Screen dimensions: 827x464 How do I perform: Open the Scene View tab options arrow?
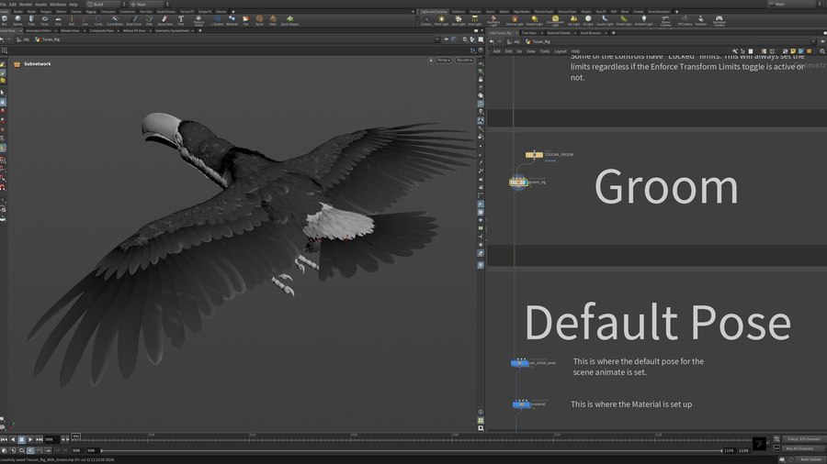(19, 30)
